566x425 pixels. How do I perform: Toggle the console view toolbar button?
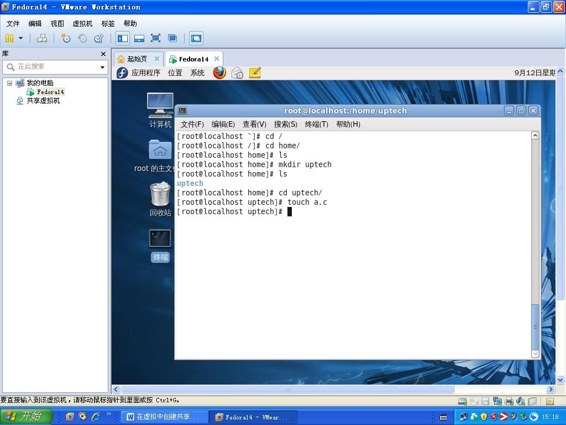(196, 38)
